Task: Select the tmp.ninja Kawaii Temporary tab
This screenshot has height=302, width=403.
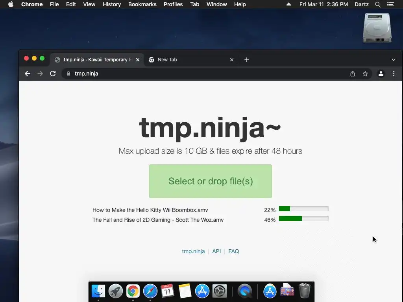Action: pos(97,60)
